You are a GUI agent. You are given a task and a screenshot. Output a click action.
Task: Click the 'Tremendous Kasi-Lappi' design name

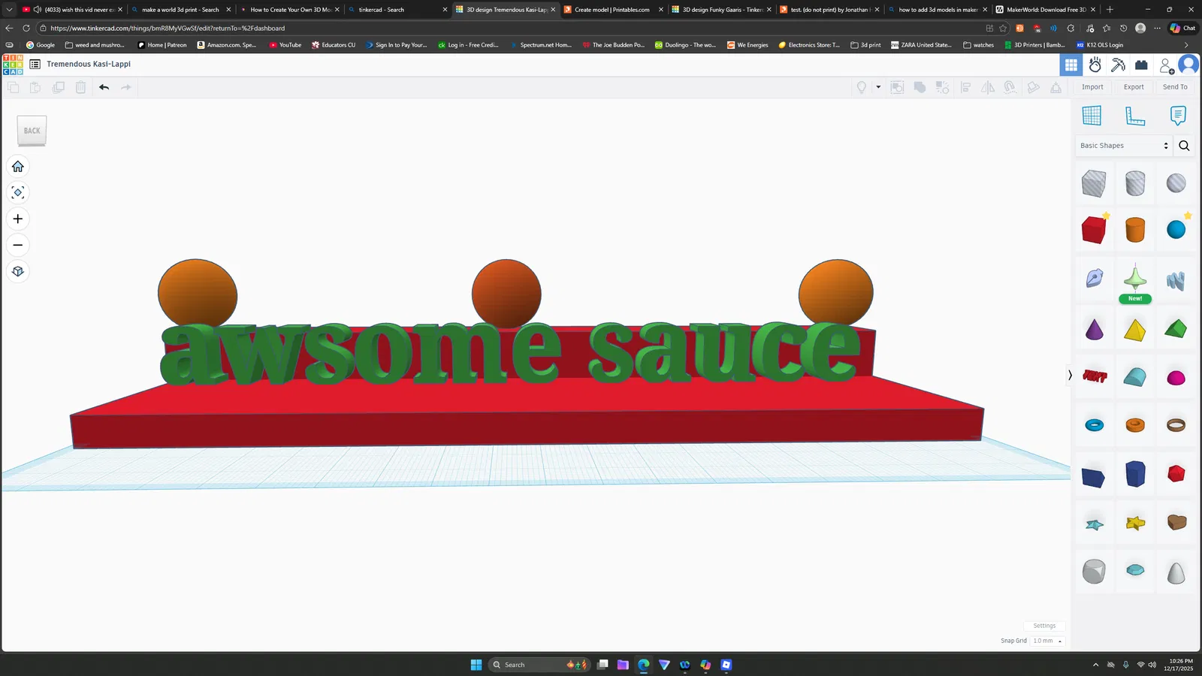click(89, 65)
